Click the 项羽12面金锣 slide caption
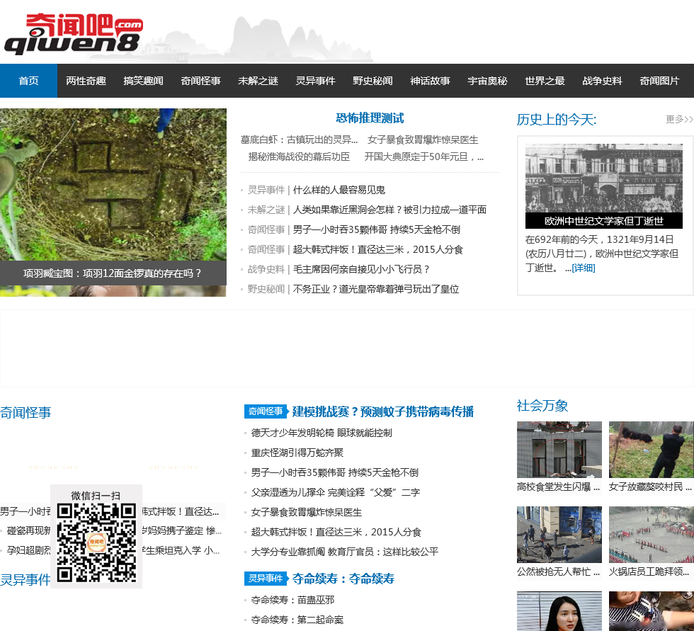This screenshot has width=694, height=631. point(113,273)
